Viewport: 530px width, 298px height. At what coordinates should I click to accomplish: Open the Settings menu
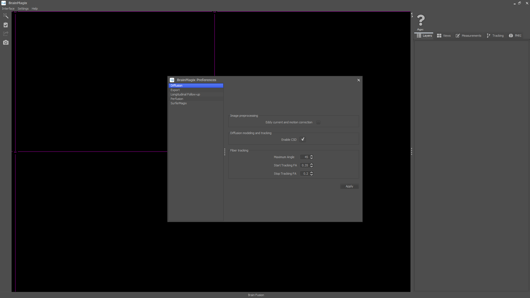[23, 9]
